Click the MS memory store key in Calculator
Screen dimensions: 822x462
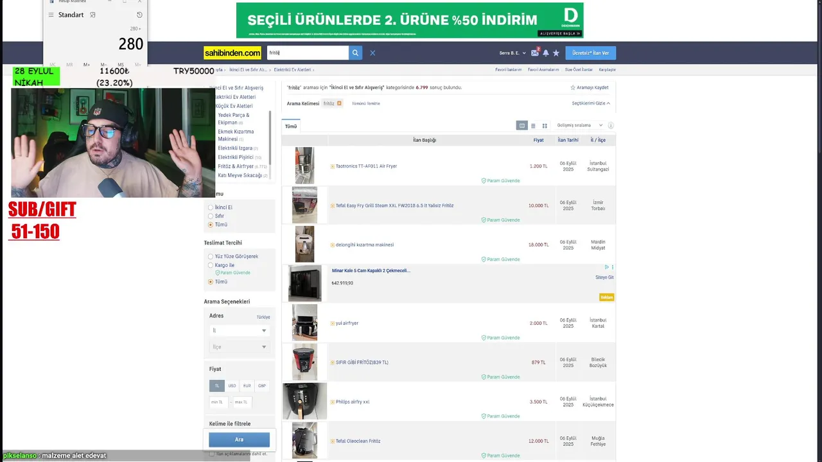coord(121,65)
